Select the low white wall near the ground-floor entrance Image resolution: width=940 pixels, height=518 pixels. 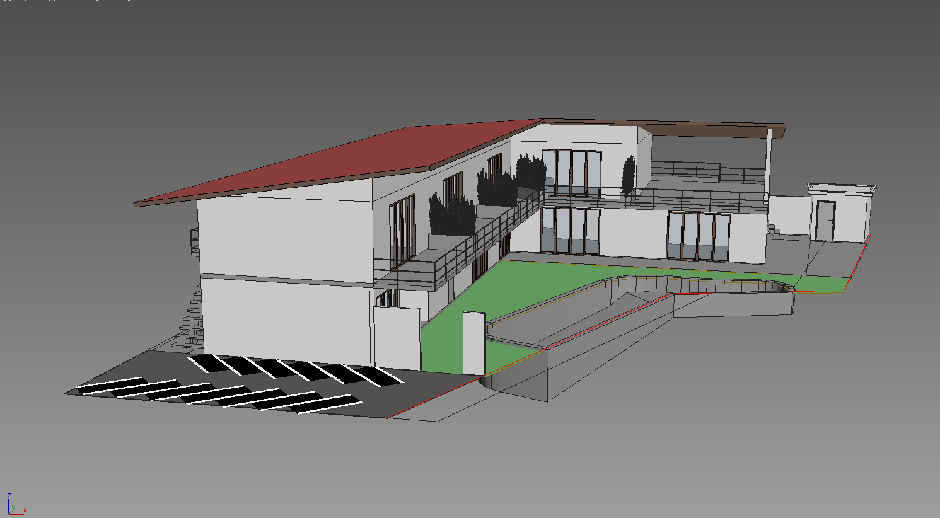pyautogui.click(x=397, y=337)
